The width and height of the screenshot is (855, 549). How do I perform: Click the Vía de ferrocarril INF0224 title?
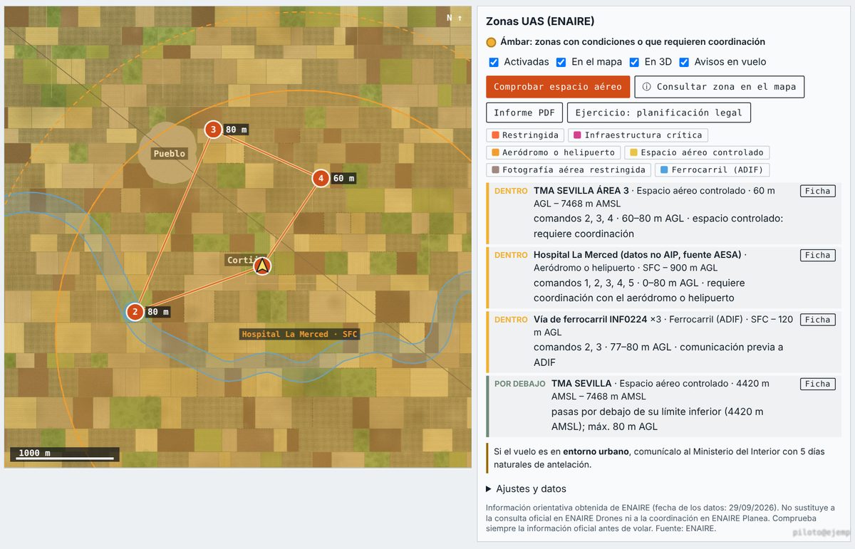tap(589, 320)
